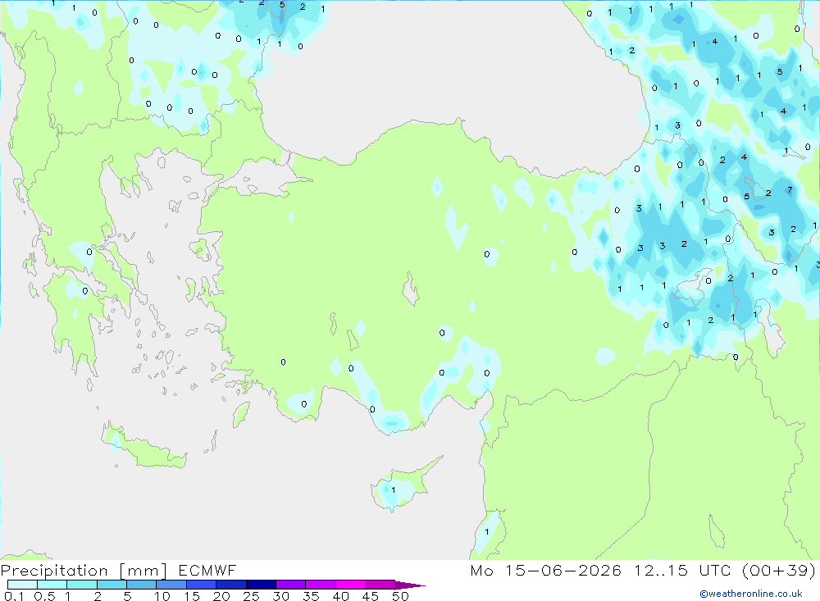Image resolution: width=820 pixels, height=601 pixels.
Task: Pick the 40–45 mm magenta legend swatch
Action: [x=350, y=585]
